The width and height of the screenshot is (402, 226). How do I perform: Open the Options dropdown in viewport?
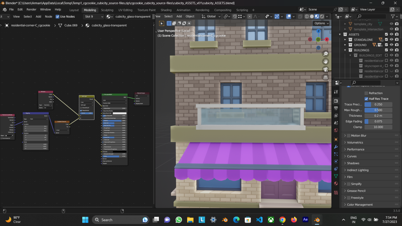point(321,23)
